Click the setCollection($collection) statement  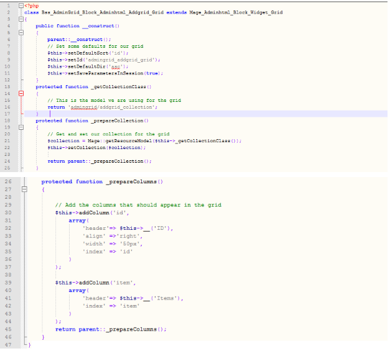(x=96, y=148)
